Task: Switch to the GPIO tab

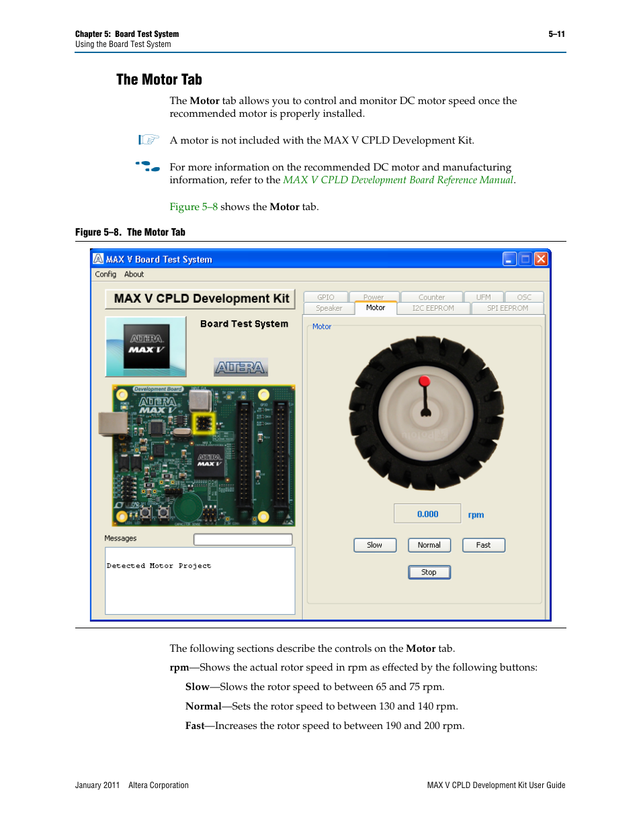Action: click(326, 297)
